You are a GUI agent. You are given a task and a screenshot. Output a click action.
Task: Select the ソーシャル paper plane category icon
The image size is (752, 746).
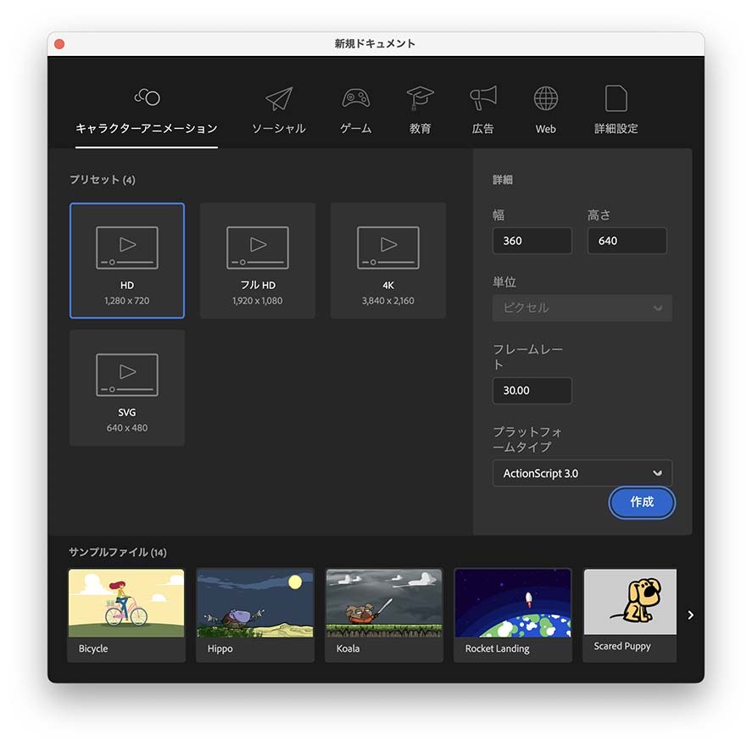click(x=278, y=100)
